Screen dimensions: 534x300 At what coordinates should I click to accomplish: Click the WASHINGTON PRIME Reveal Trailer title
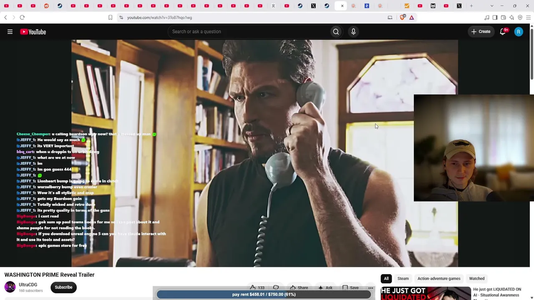point(49,275)
